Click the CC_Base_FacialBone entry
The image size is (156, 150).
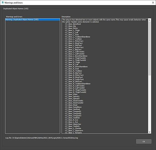click(x=73, y=107)
